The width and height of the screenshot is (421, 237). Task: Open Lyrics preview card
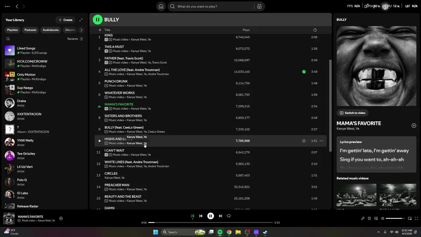point(376,154)
